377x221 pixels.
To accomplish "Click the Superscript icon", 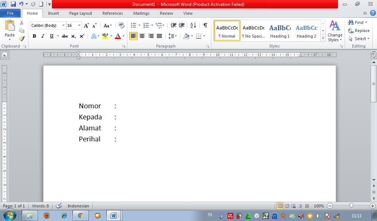I will click(x=81, y=36).
